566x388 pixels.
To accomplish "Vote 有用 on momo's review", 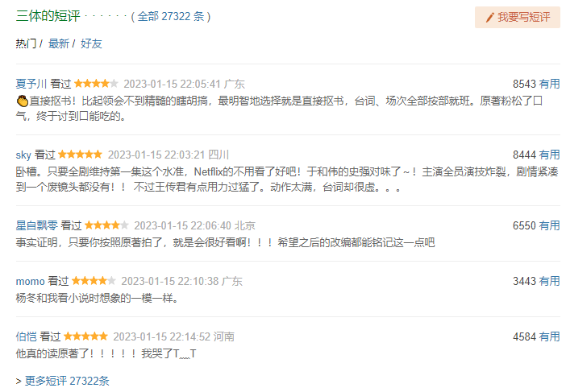I will tap(549, 281).
